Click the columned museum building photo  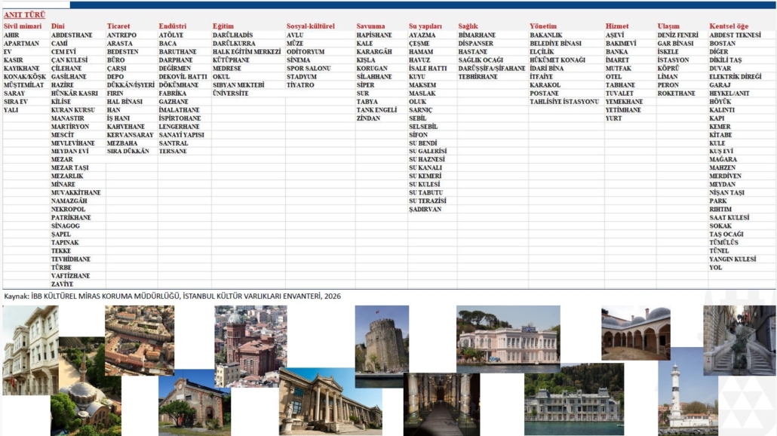coord(330,400)
